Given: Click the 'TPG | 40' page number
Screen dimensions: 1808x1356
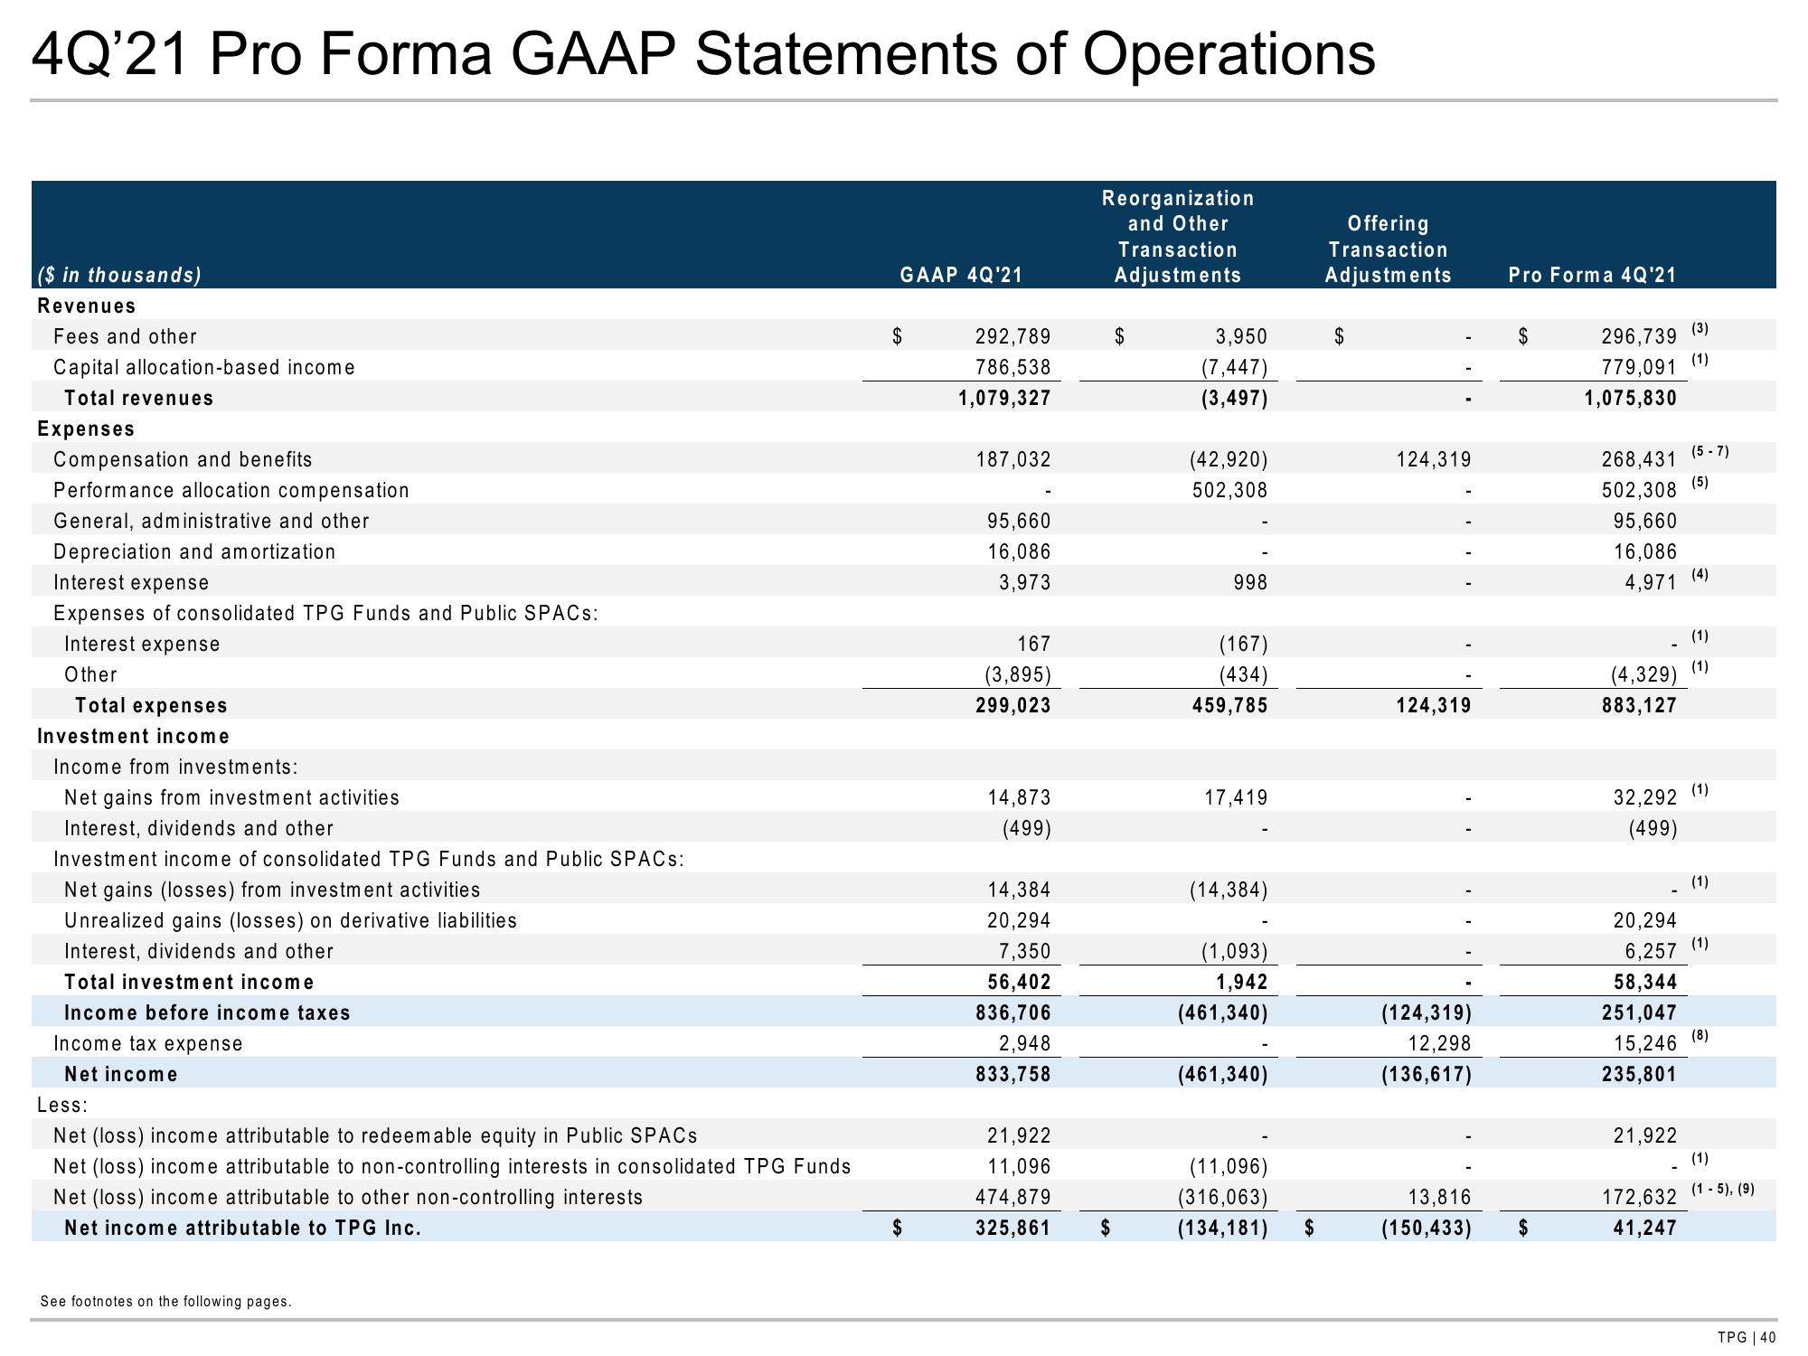Looking at the screenshot, I should 1747,1338.
